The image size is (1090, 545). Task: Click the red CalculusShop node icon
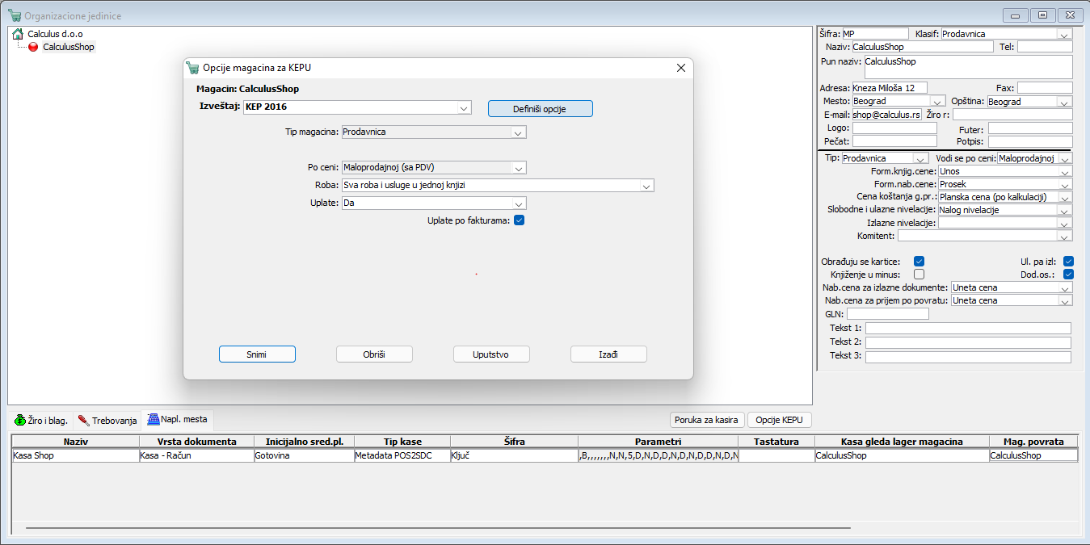[x=33, y=47]
